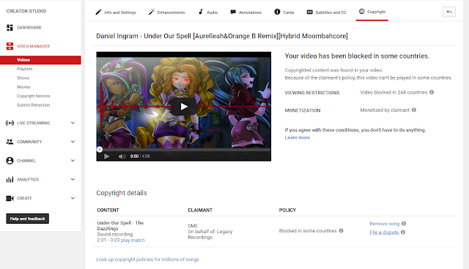
Task: Click the Channel profile icon
Action: [10, 160]
